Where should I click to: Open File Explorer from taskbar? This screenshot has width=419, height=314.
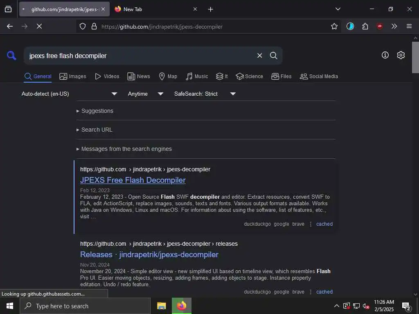pos(161,306)
